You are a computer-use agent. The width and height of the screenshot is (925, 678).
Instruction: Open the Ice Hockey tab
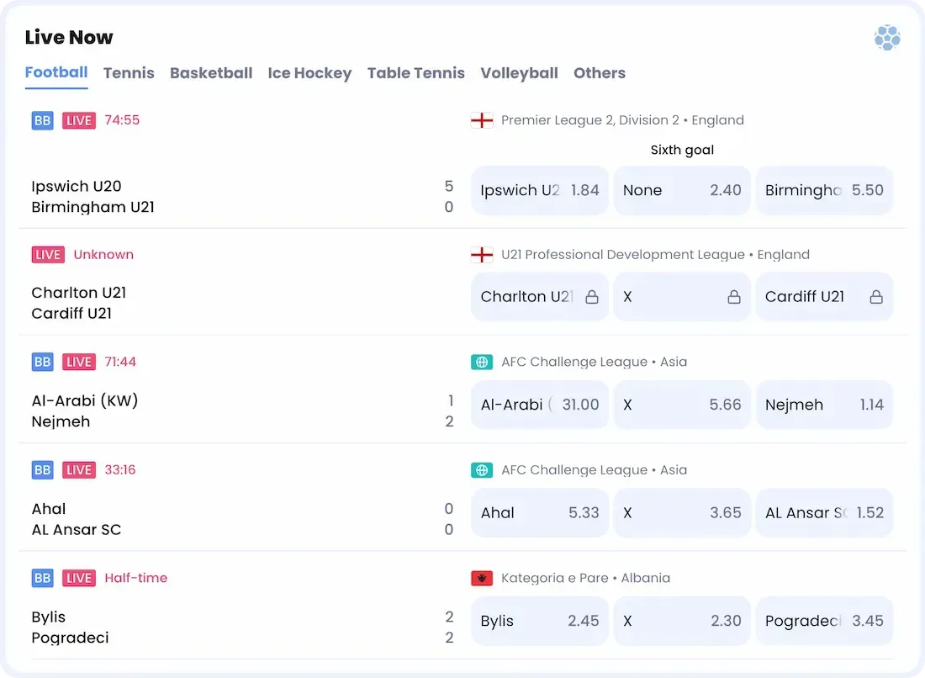tap(309, 73)
